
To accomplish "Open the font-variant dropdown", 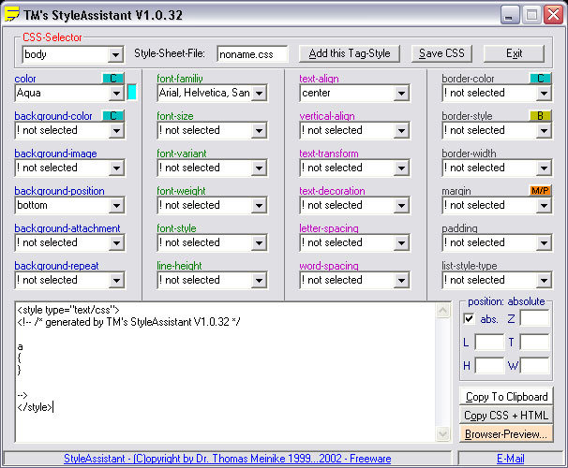I will [259, 168].
